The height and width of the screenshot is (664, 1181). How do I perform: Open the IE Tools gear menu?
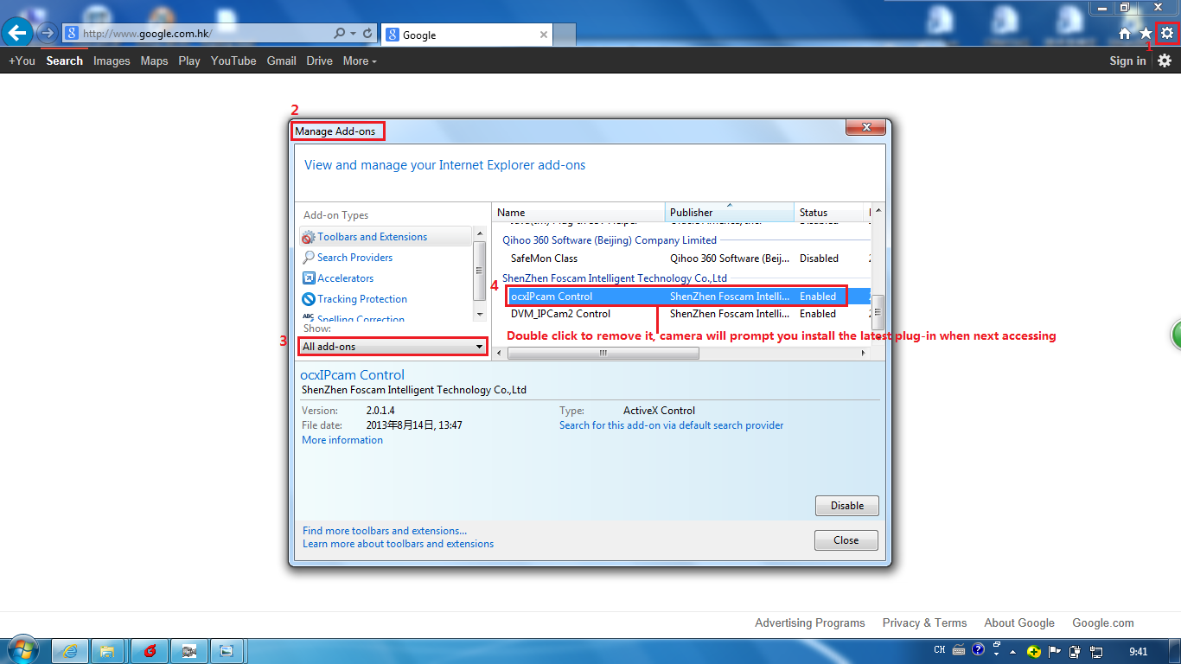tap(1167, 33)
